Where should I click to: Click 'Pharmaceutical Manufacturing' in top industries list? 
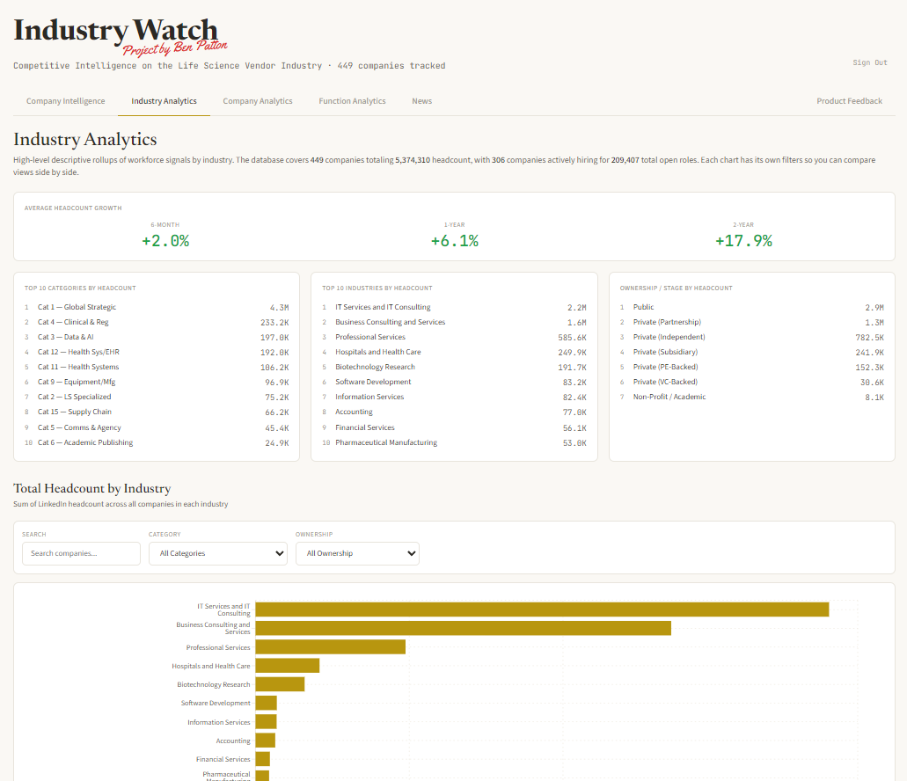pos(454,442)
